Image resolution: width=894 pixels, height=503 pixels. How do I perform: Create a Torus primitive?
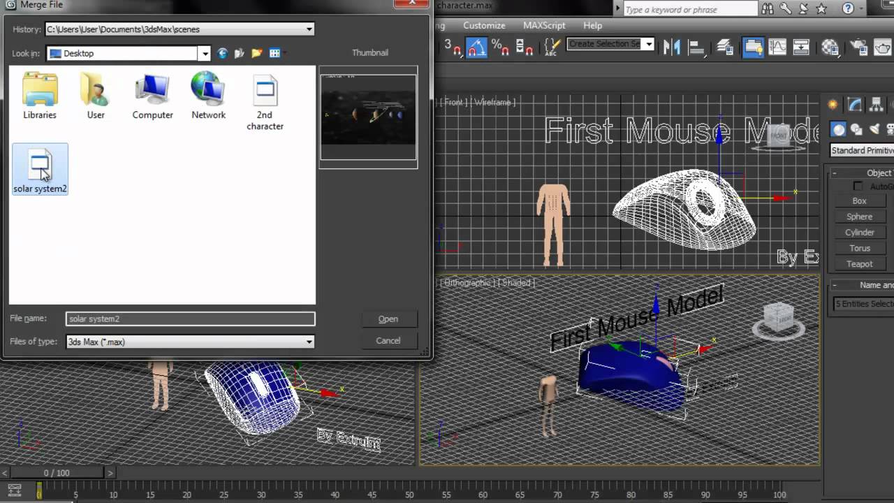pyautogui.click(x=859, y=248)
